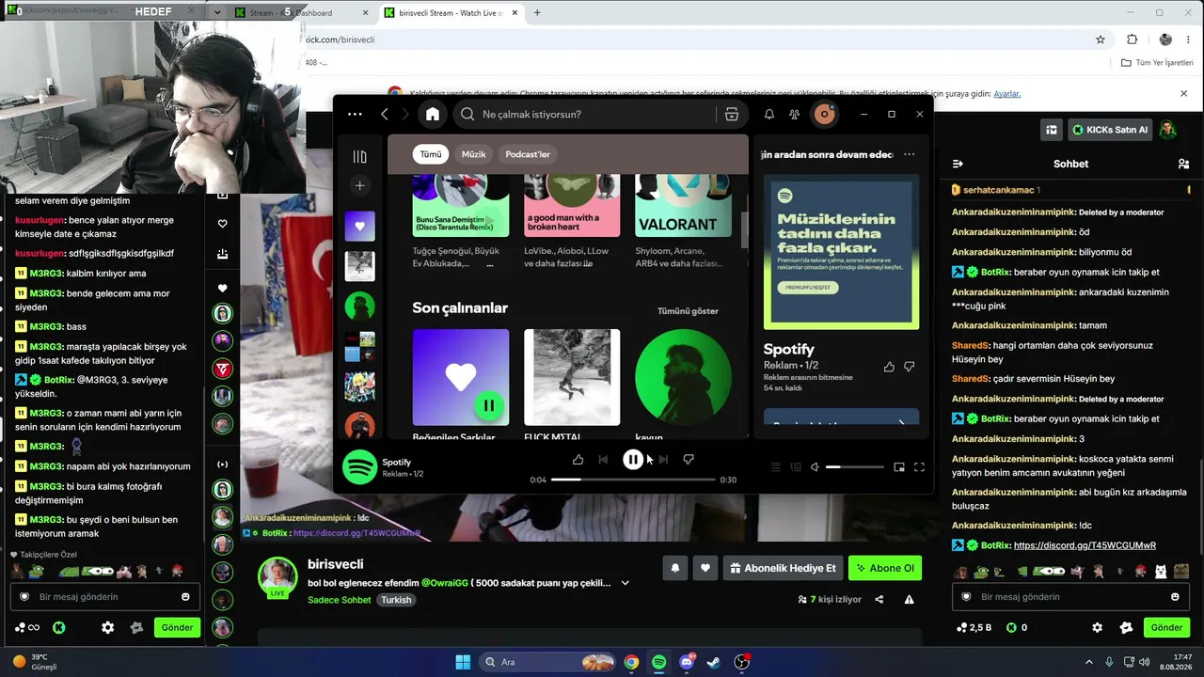Dismiss the Chrome infobar with X
The image size is (1204, 677).
[1183, 94]
